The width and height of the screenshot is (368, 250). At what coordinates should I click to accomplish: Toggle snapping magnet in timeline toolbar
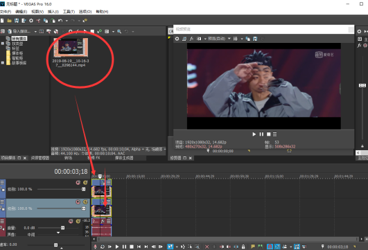[270, 247]
